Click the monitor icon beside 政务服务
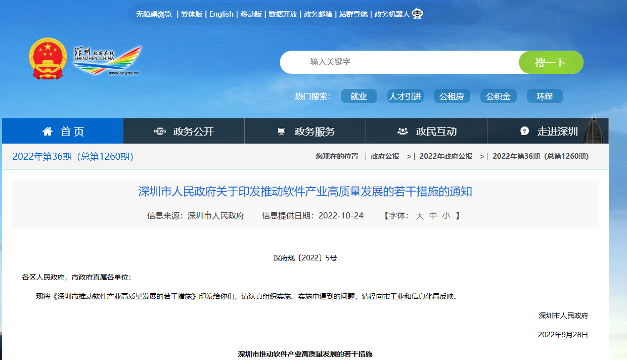The height and width of the screenshot is (360, 627). [281, 130]
